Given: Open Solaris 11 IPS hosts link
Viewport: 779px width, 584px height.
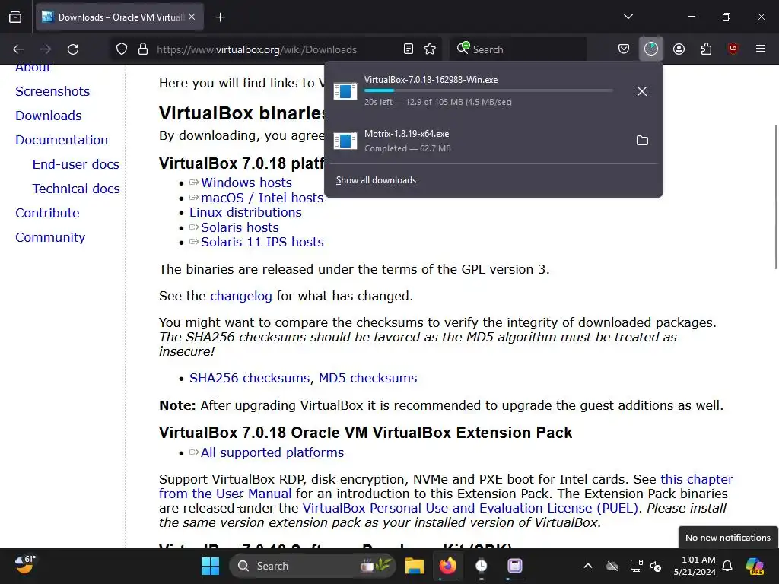Looking at the screenshot, I should 262,243.
